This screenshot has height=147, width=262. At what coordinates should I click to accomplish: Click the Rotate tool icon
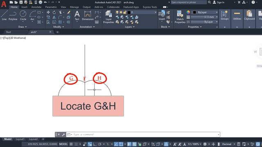pyautogui.click(x=54, y=12)
